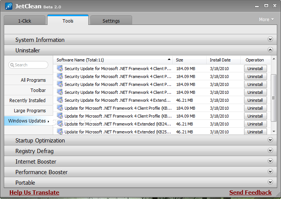Click 46.21 MB size in Security Update Extend row
The image size is (281, 199).
[x=184, y=100]
